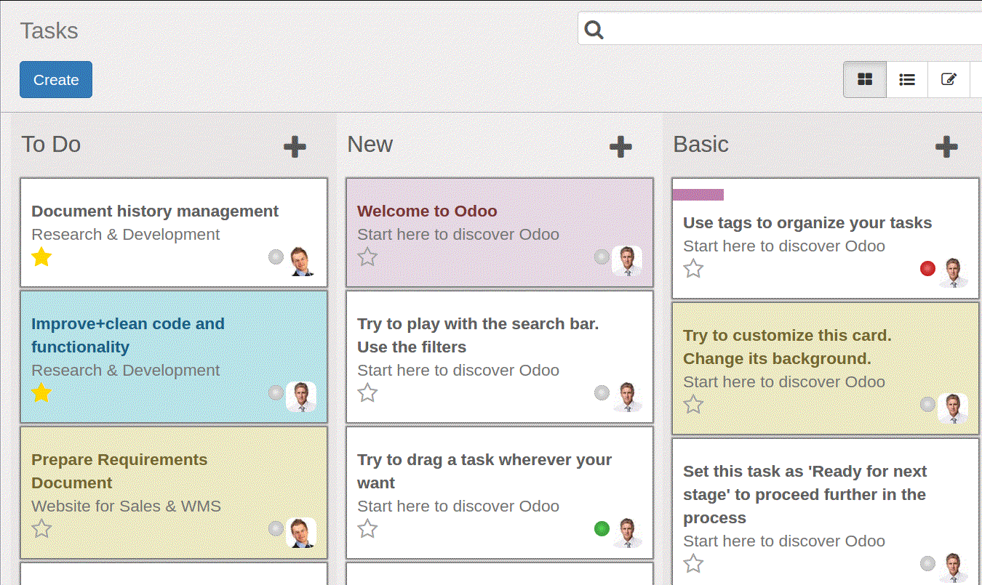Add a task in New column

coord(620,146)
